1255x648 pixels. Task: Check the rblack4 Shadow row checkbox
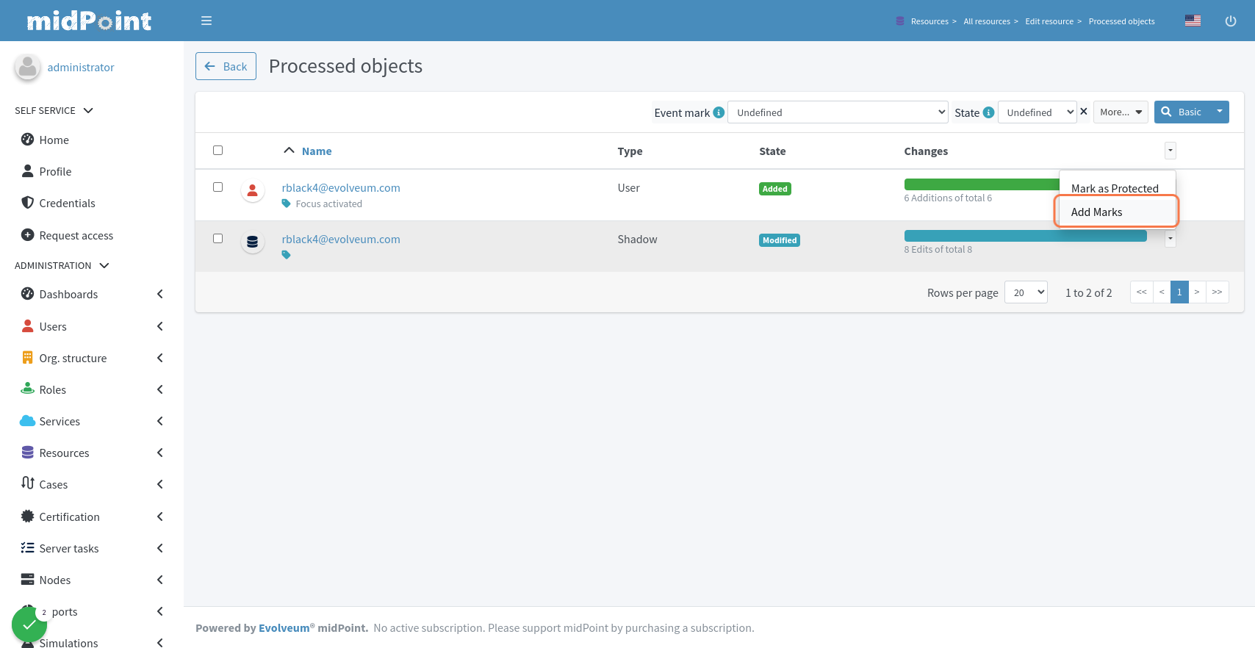pyautogui.click(x=217, y=238)
